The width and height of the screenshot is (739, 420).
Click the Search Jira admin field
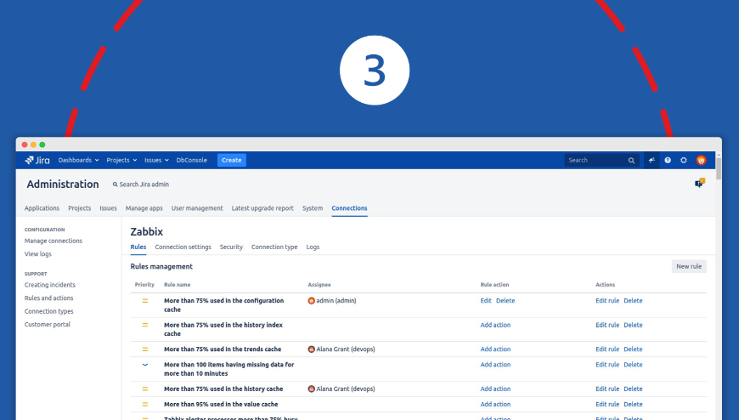144,184
